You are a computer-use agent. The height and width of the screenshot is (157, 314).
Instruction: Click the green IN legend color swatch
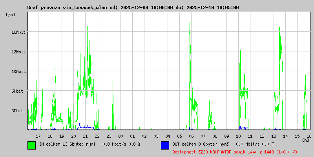coord(32,145)
